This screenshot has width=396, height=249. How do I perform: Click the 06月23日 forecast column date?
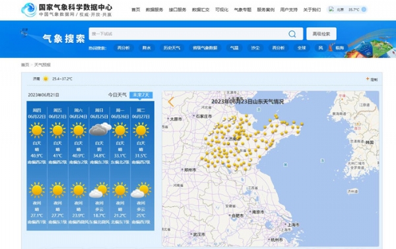pyautogui.click(x=57, y=117)
